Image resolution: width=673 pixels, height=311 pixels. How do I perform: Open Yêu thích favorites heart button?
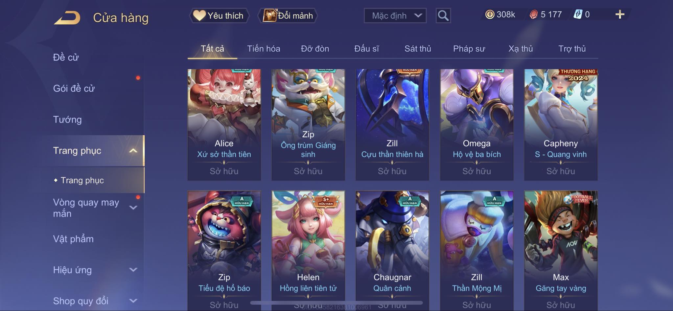[x=219, y=15]
